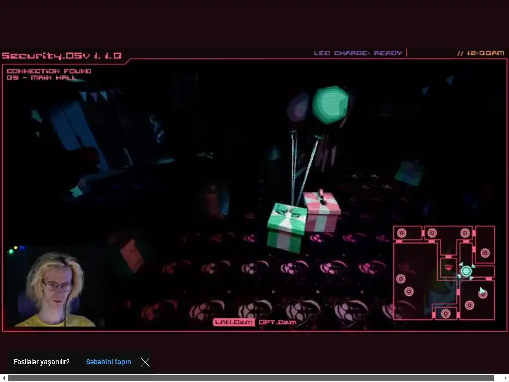Dismiss the Fasilələr yaşanılır notification
The width and height of the screenshot is (509, 382).
145,362
